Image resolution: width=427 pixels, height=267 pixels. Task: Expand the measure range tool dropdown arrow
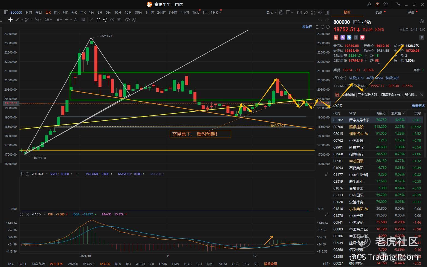click(x=61, y=20)
